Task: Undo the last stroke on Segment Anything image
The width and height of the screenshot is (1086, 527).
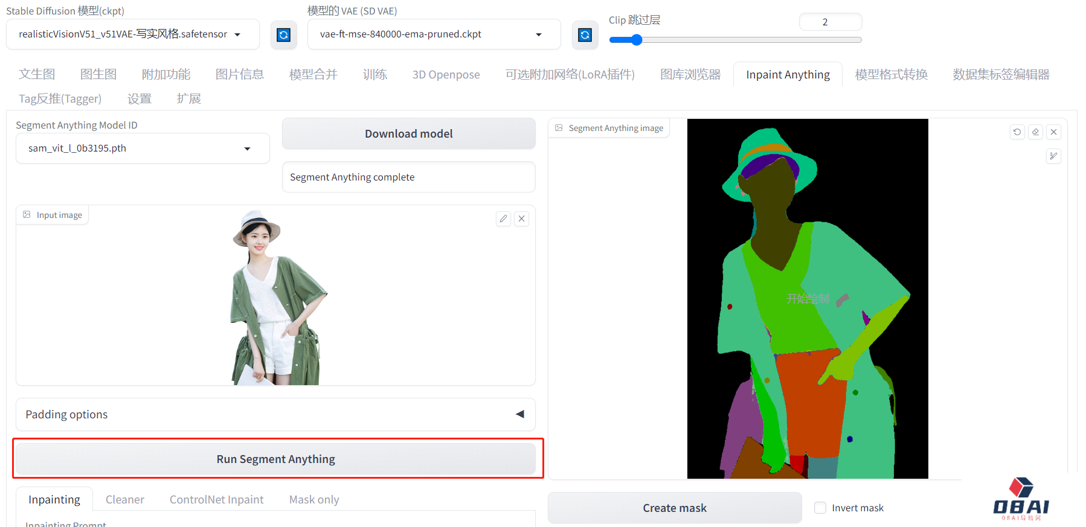Action: [1017, 132]
